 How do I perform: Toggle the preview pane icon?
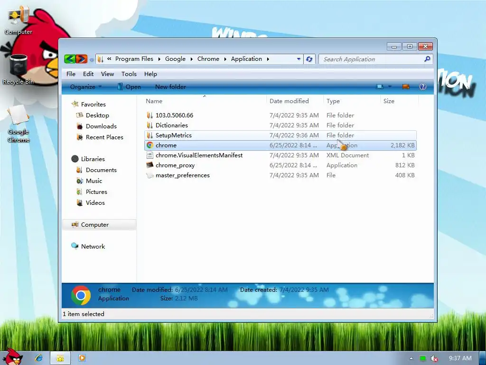tap(406, 86)
